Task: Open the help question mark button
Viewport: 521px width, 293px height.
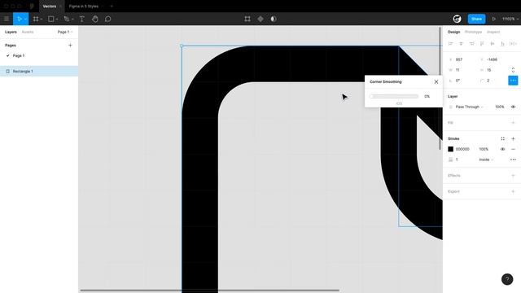Action: pos(507,279)
